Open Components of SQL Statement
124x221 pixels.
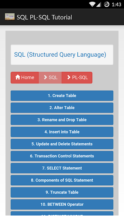(x=62, y=180)
